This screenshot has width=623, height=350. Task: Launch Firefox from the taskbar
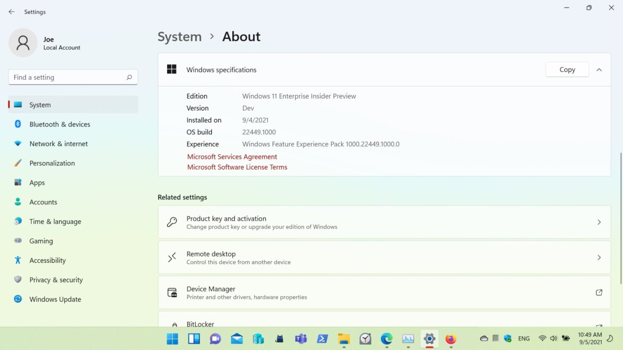[x=451, y=339]
